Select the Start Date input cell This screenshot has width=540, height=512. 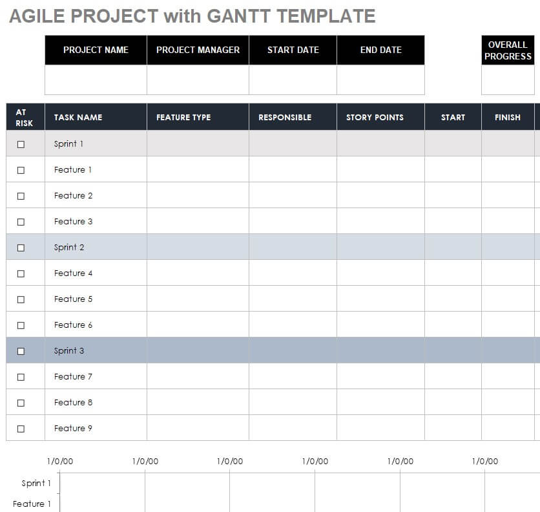point(293,80)
